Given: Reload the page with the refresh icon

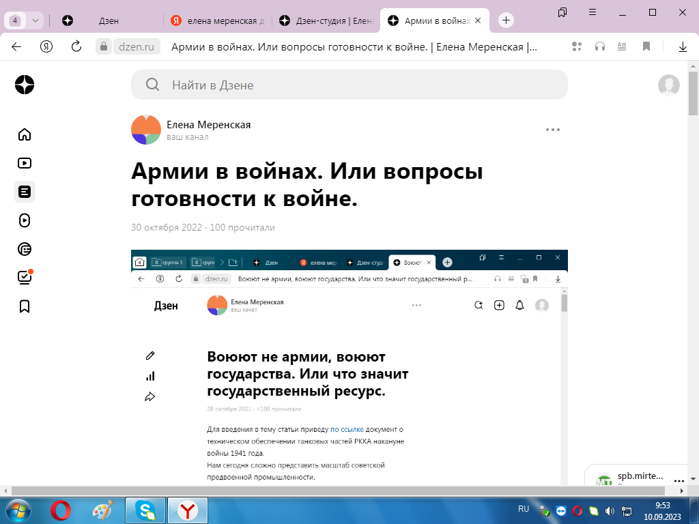Looking at the screenshot, I should (x=74, y=47).
